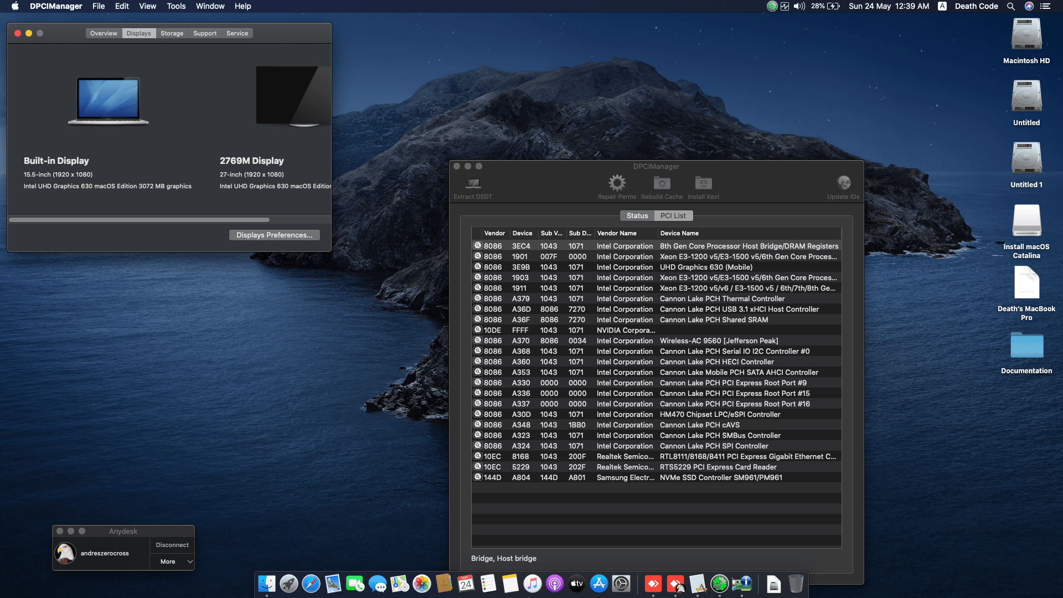Image resolution: width=1063 pixels, height=598 pixels.
Task: Switch to the Storage tab
Action: [x=172, y=33]
